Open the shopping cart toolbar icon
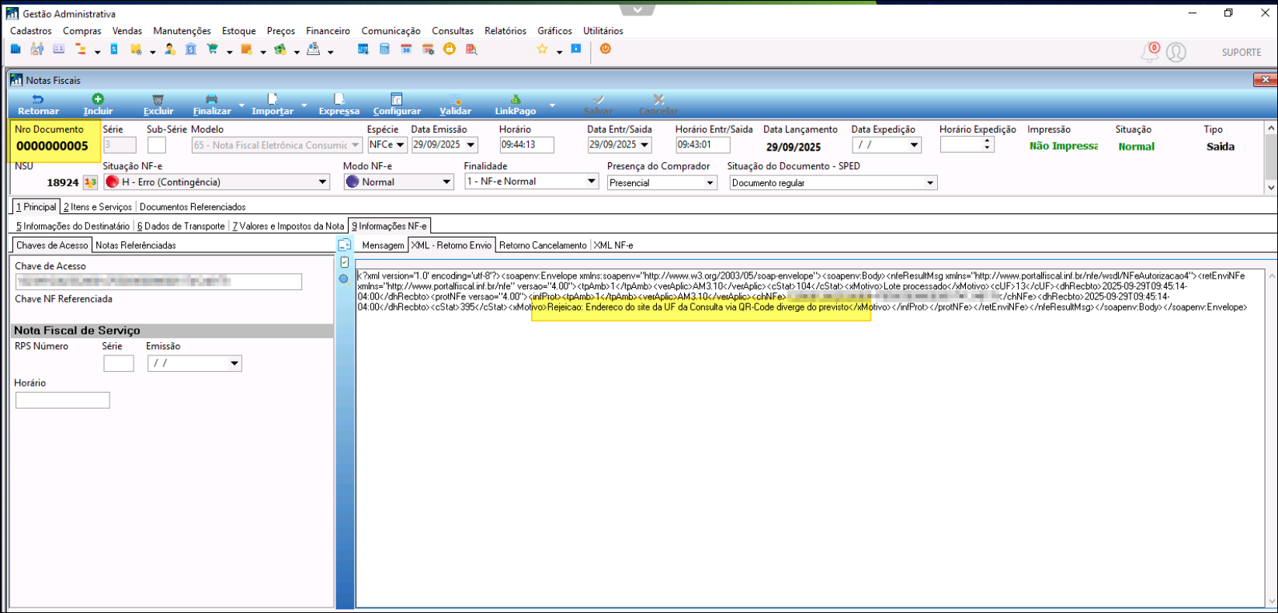Viewport: 1278px width, 613px height. (212, 50)
